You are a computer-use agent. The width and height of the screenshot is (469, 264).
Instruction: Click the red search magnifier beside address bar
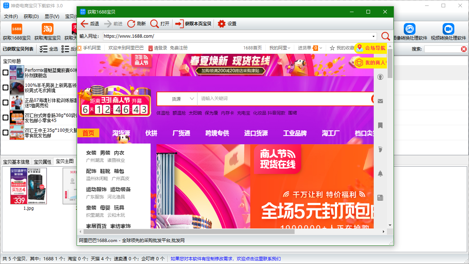(385, 37)
